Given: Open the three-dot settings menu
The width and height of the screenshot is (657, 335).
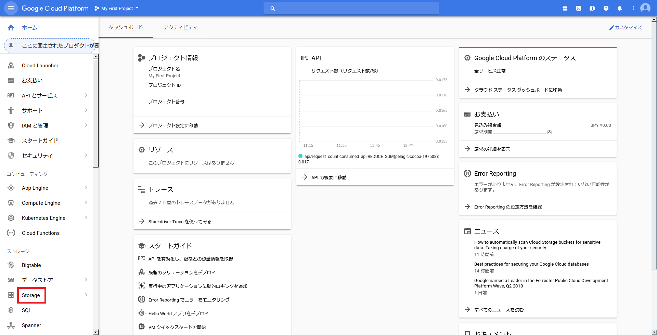Looking at the screenshot, I should point(633,8).
